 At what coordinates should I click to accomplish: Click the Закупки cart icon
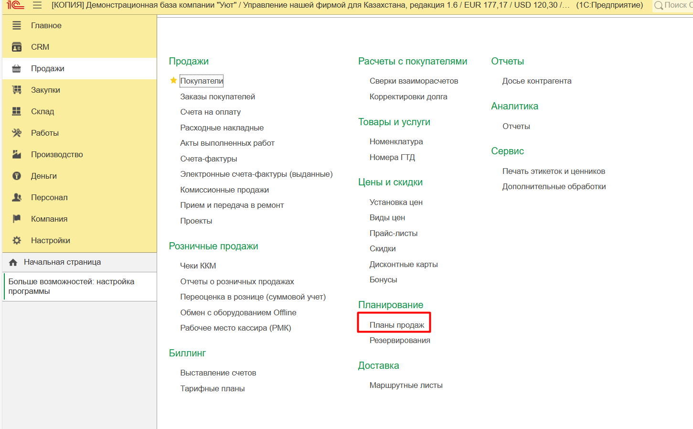[17, 90]
